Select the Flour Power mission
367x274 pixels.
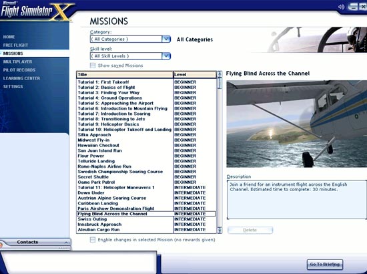pyautogui.click(x=146, y=156)
